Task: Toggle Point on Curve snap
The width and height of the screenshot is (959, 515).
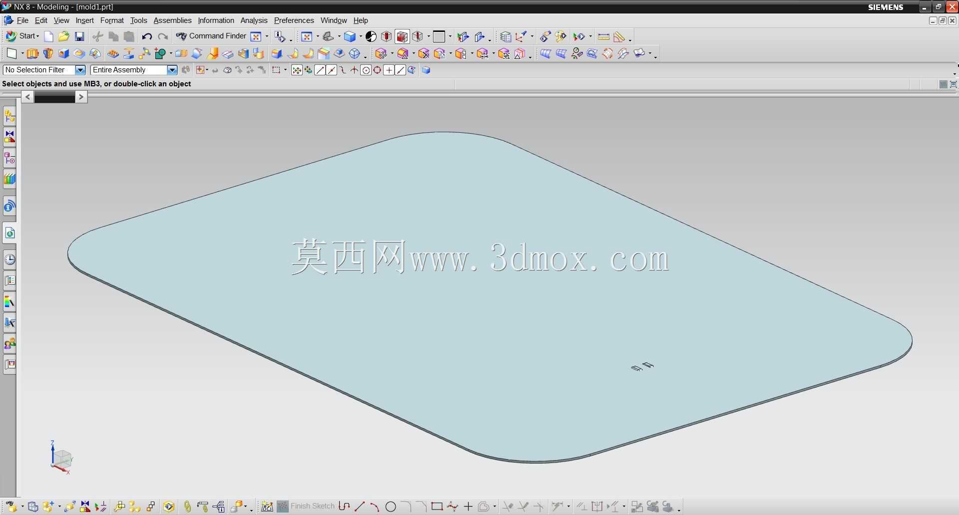Action: point(400,70)
